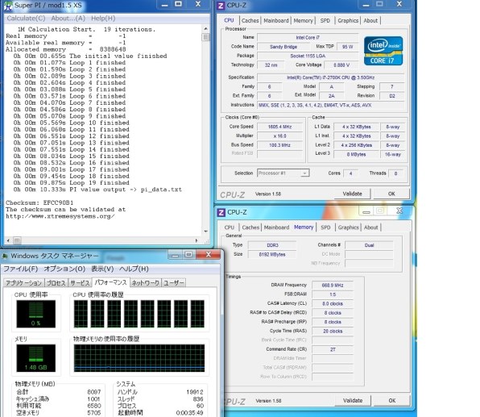Switch to Graphics tab in upper CPU-Z window

click(x=348, y=20)
